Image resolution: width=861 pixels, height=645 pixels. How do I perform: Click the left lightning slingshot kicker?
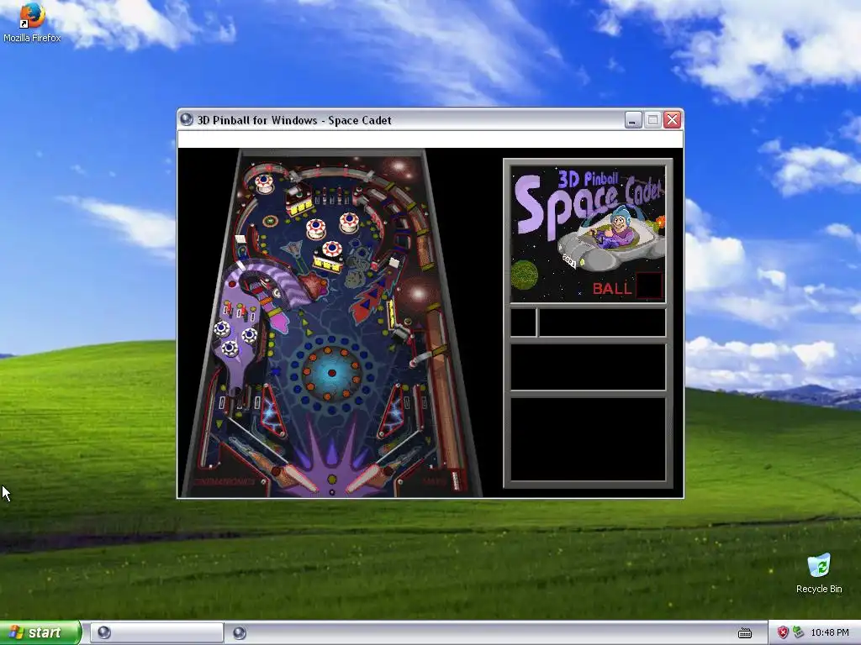(x=273, y=411)
